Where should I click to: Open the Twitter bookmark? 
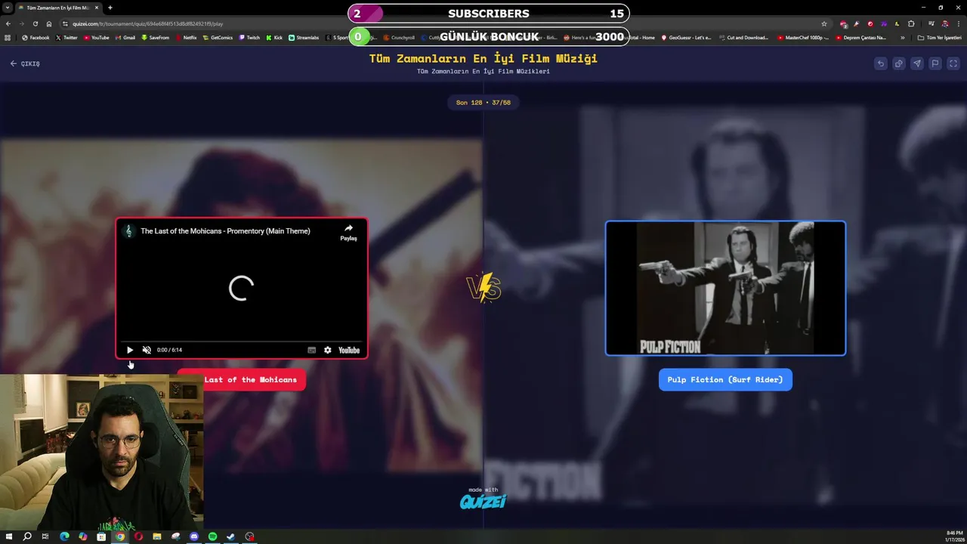66,37
